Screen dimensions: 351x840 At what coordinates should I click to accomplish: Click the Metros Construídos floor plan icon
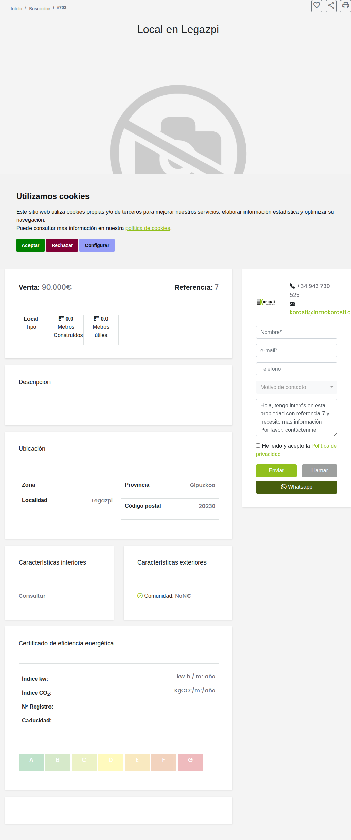[x=61, y=319]
